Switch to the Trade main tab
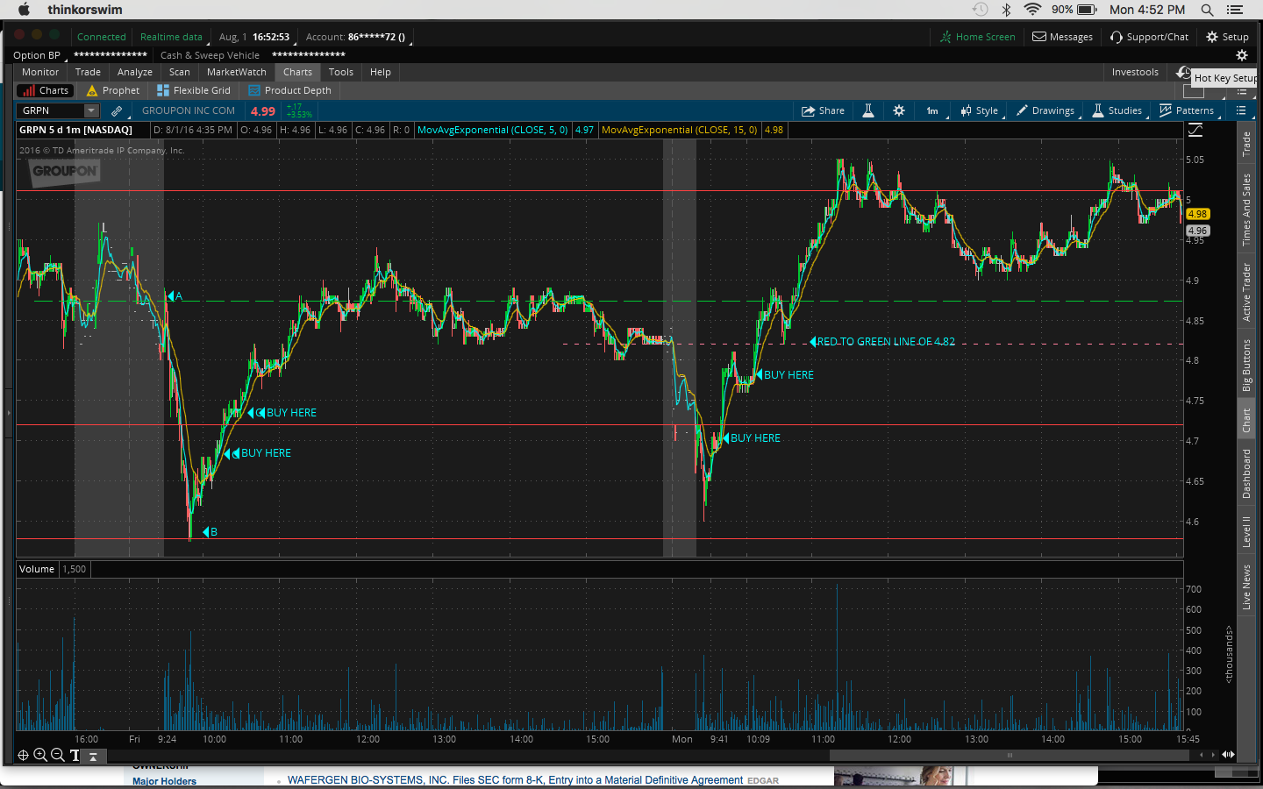 point(88,72)
